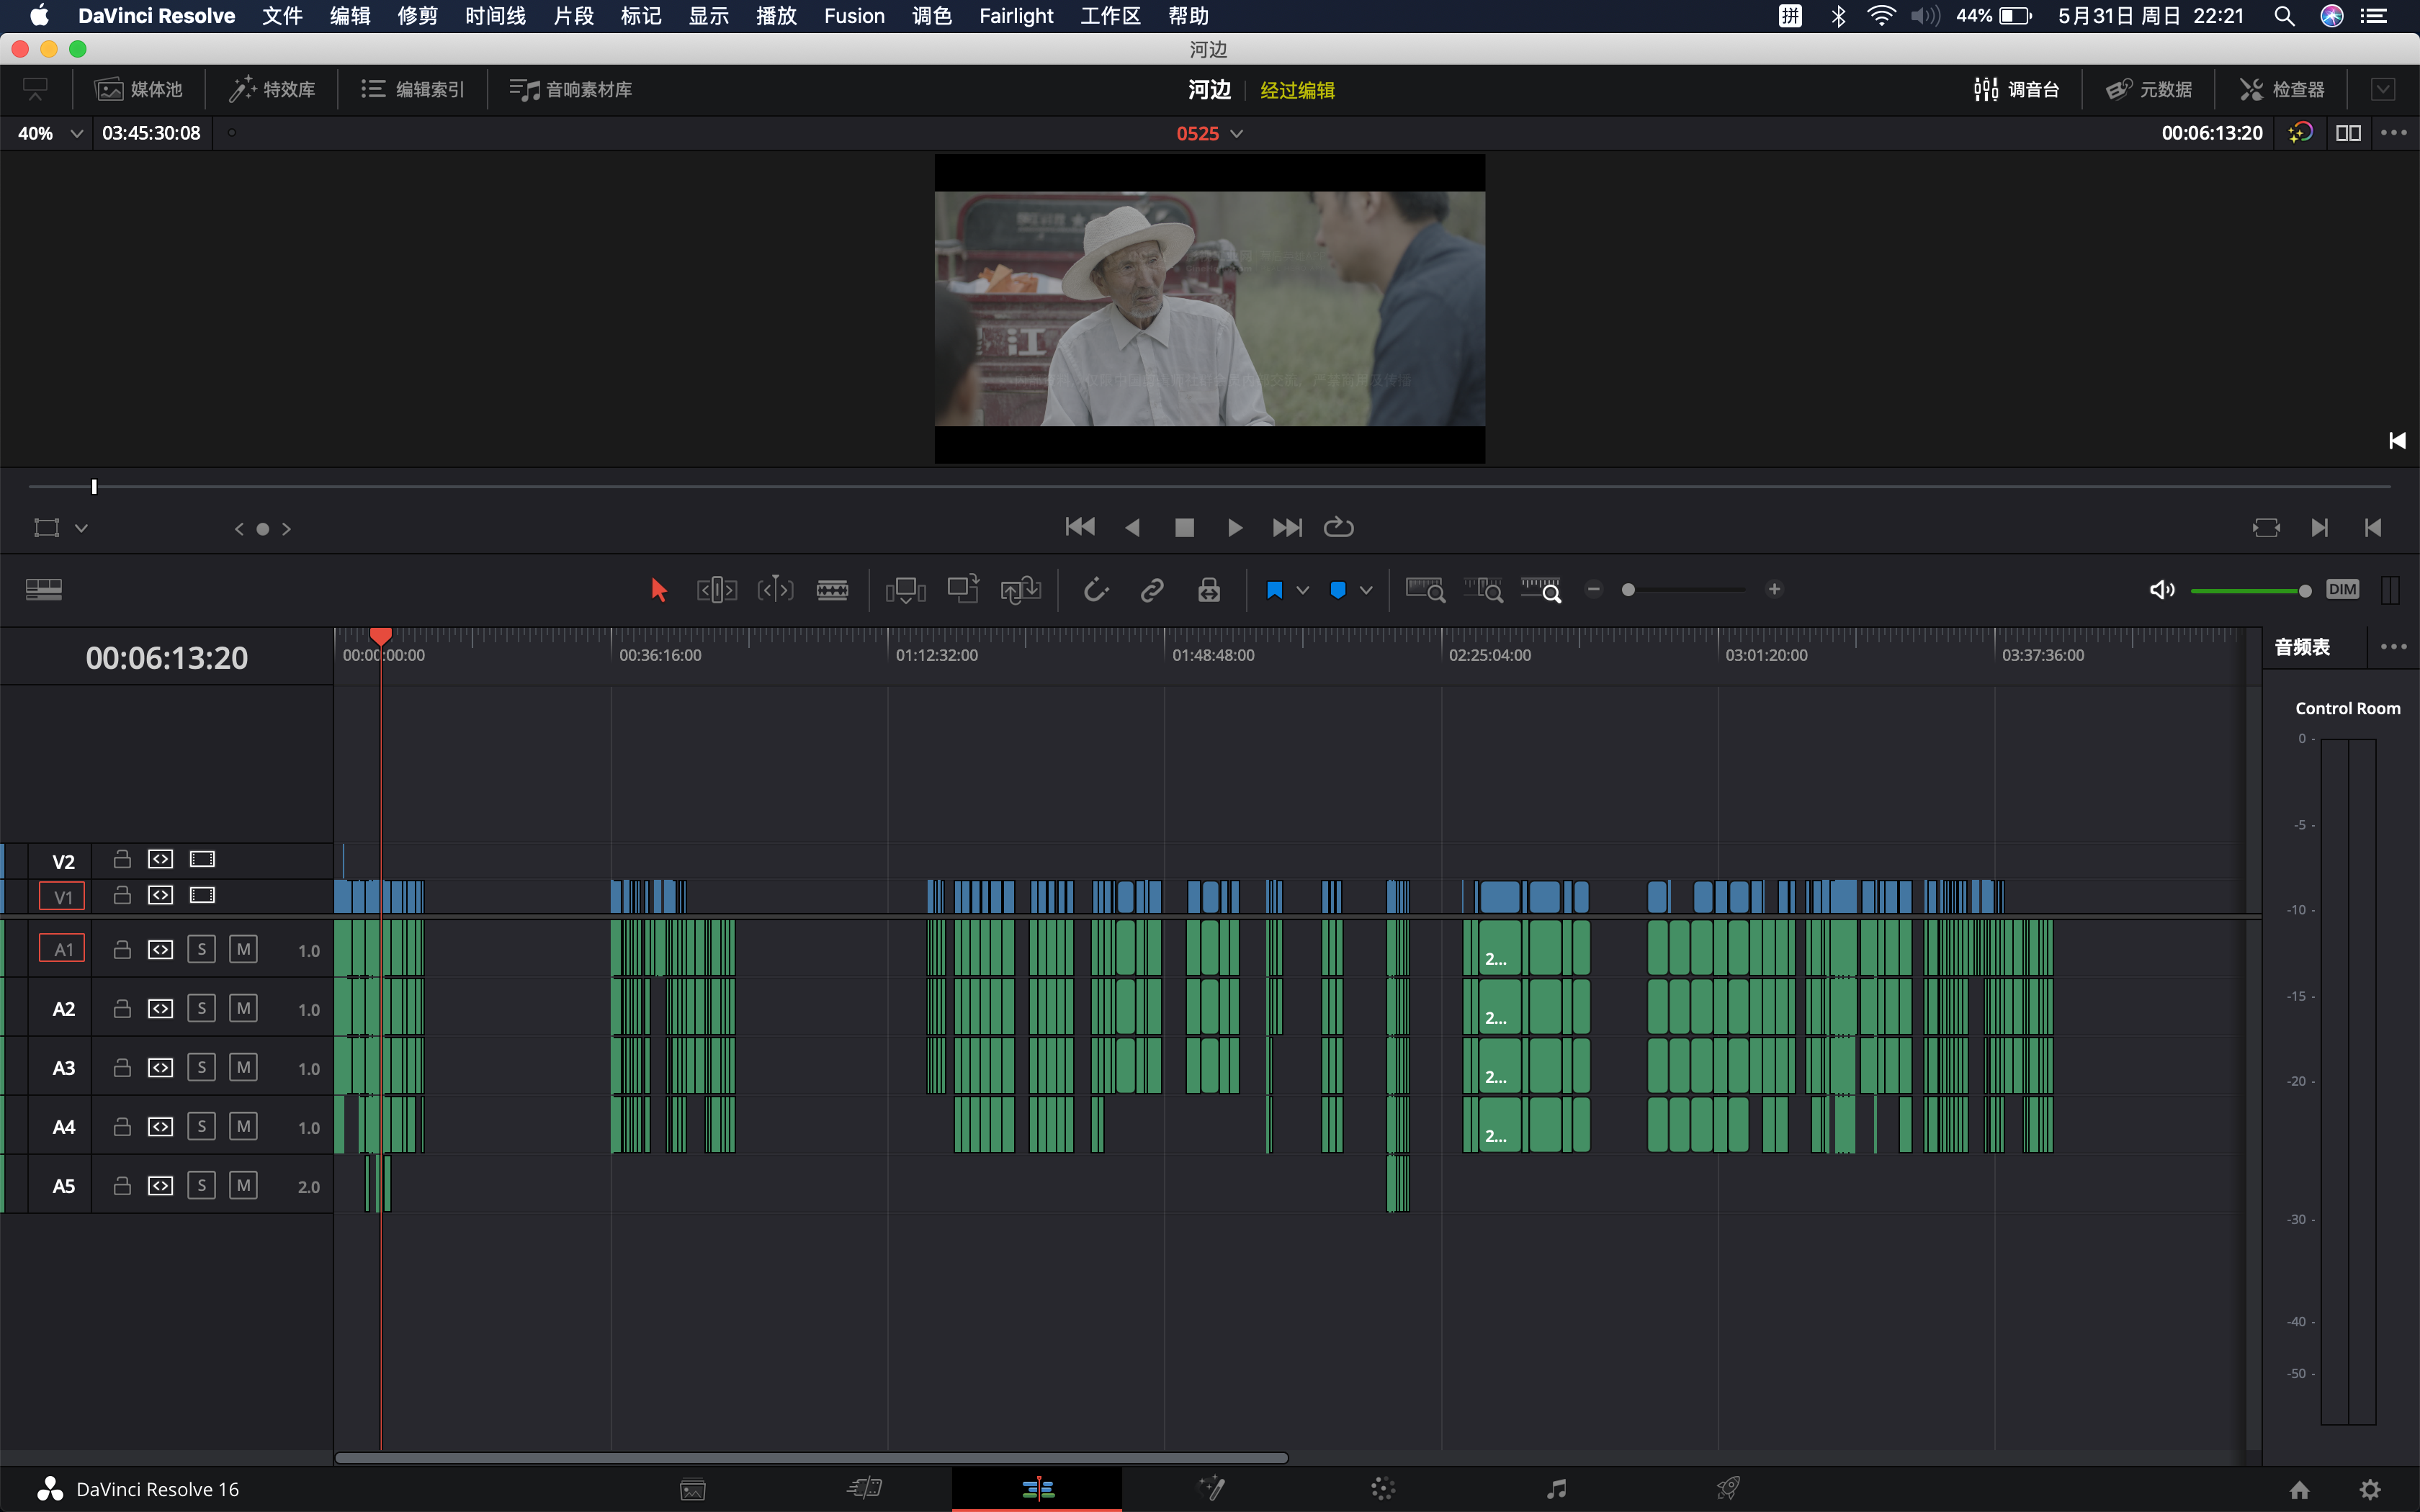Open the Color page icon

1383,1489
